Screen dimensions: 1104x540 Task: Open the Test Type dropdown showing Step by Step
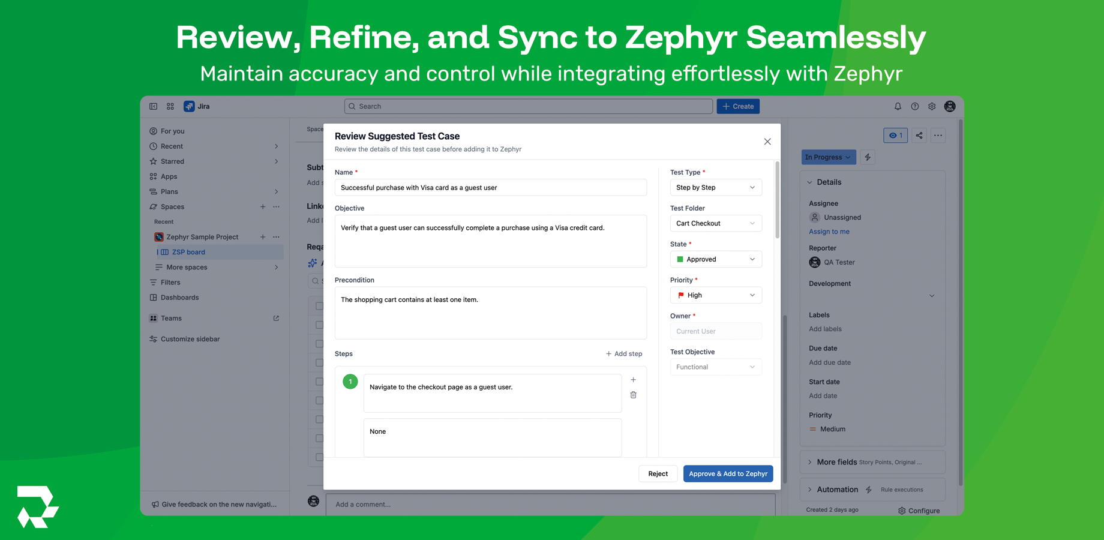[x=716, y=187]
